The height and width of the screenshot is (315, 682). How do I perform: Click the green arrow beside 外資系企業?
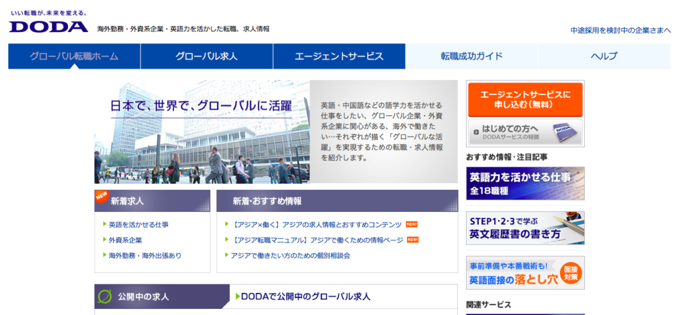coord(105,239)
